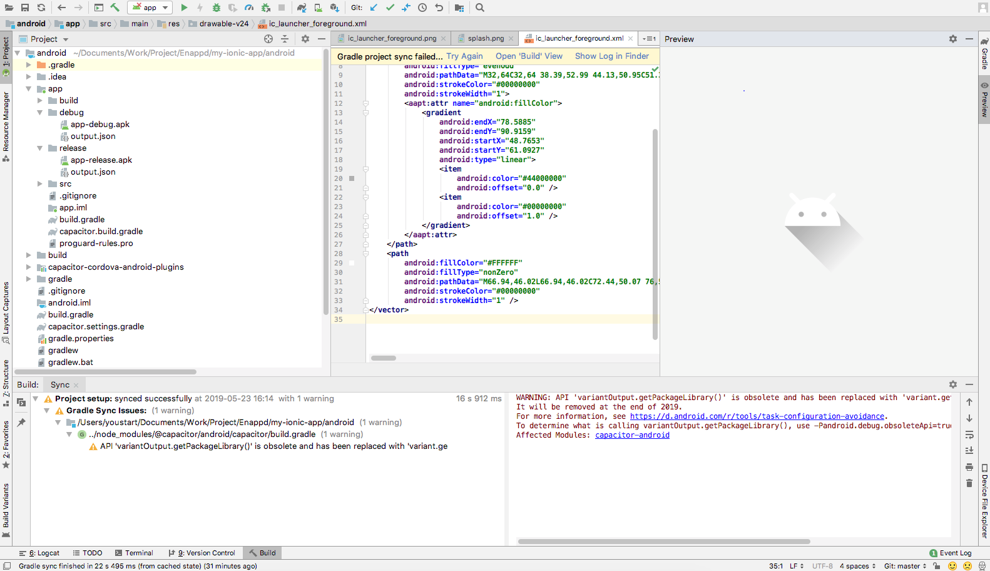Debug app with bug icon

(217, 8)
